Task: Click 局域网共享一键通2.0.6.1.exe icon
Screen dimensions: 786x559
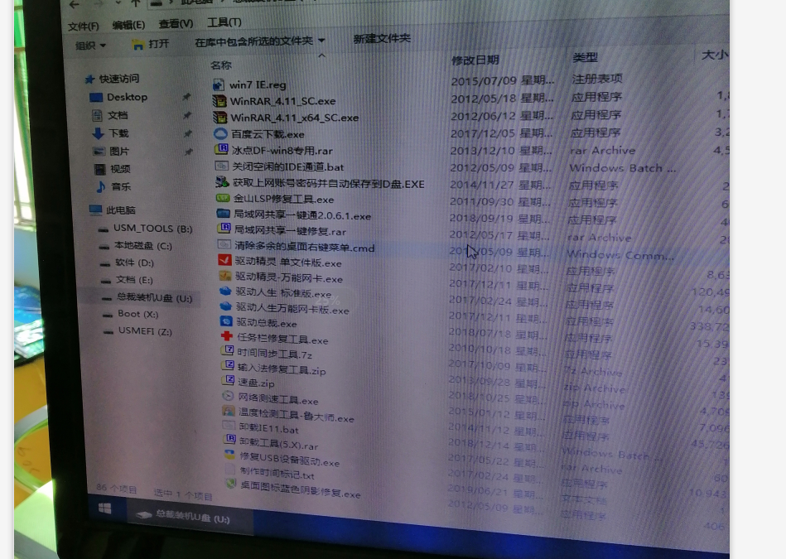Action: click(x=224, y=214)
